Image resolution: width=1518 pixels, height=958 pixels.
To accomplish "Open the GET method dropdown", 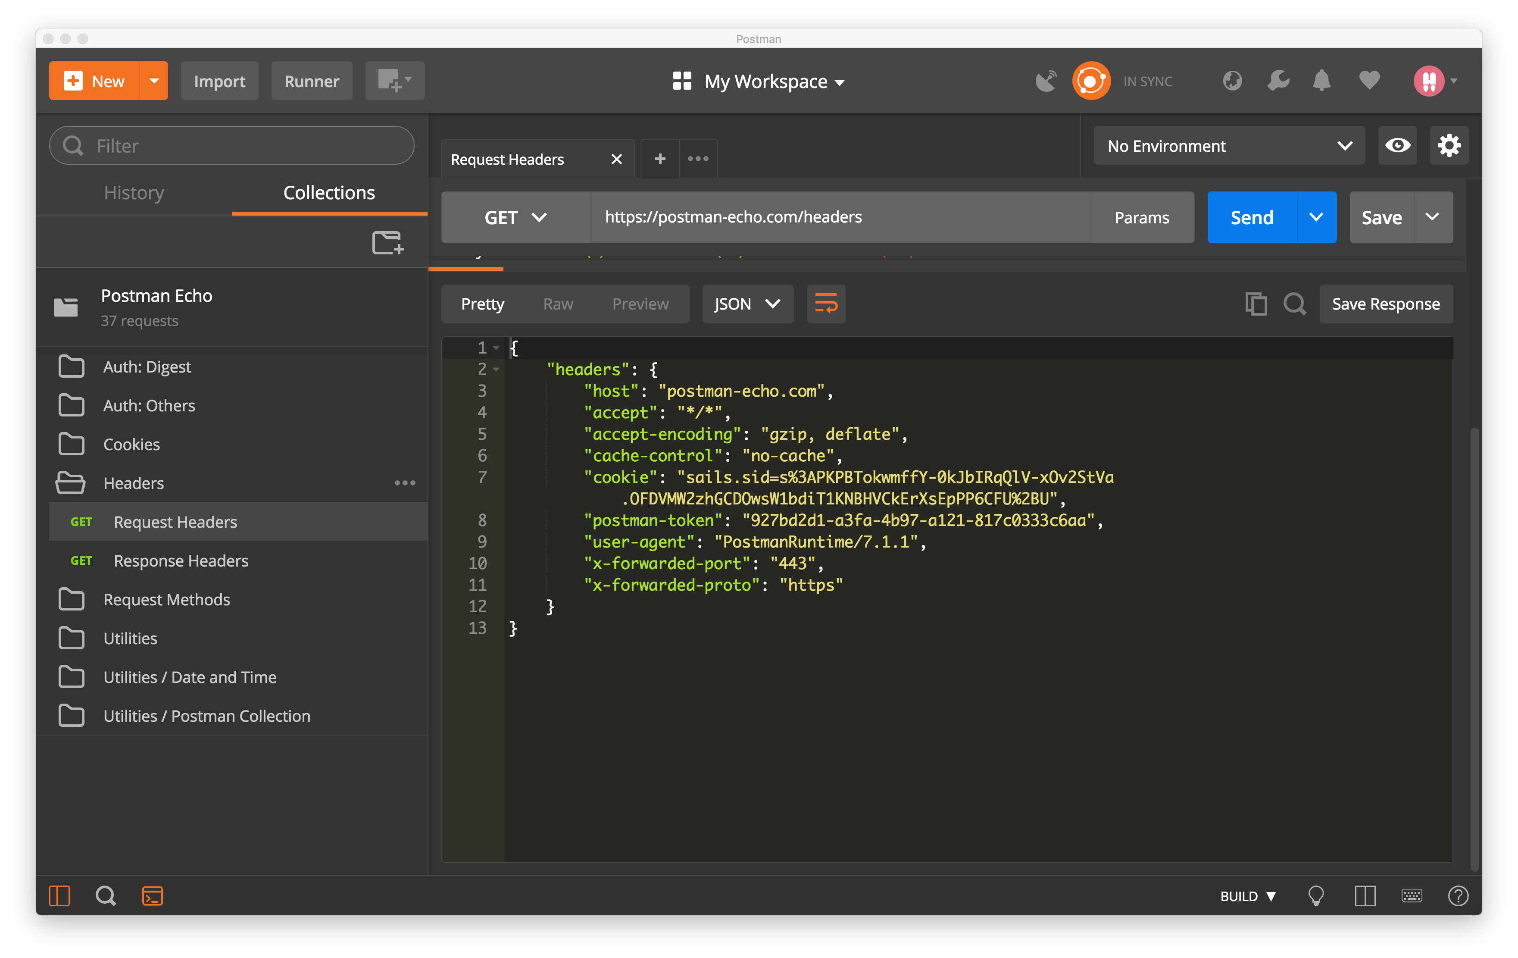I will (x=515, y=217).
